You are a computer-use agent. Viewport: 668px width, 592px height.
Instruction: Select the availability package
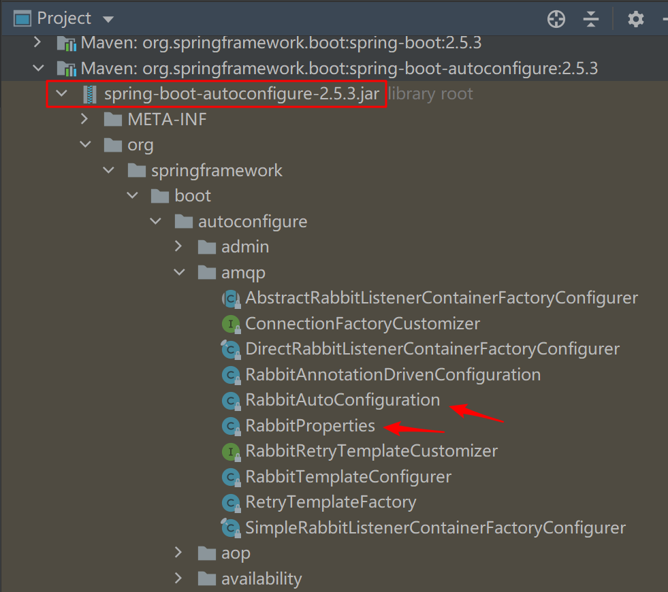(x=261, y=579)
